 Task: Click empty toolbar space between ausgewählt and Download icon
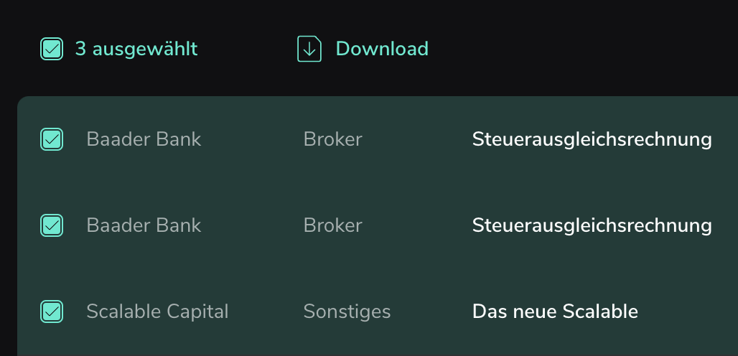tap(248, 49)
